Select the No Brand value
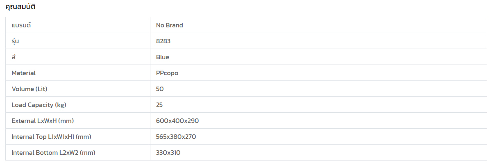The height and width of the screenshot is (165, 493). [x=169, y=25]
